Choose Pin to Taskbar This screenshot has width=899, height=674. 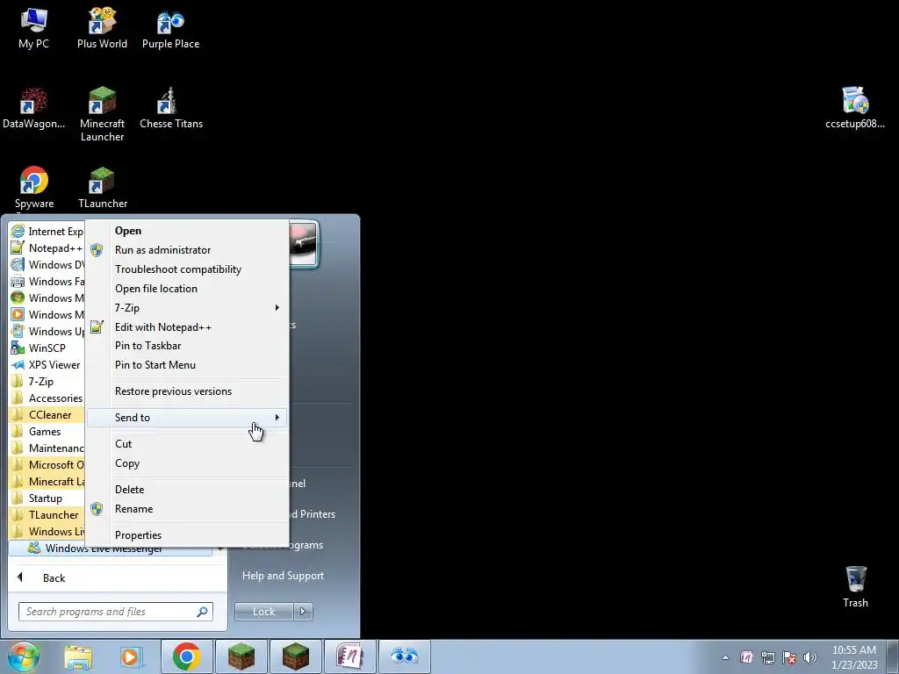[x=186, y=346]
